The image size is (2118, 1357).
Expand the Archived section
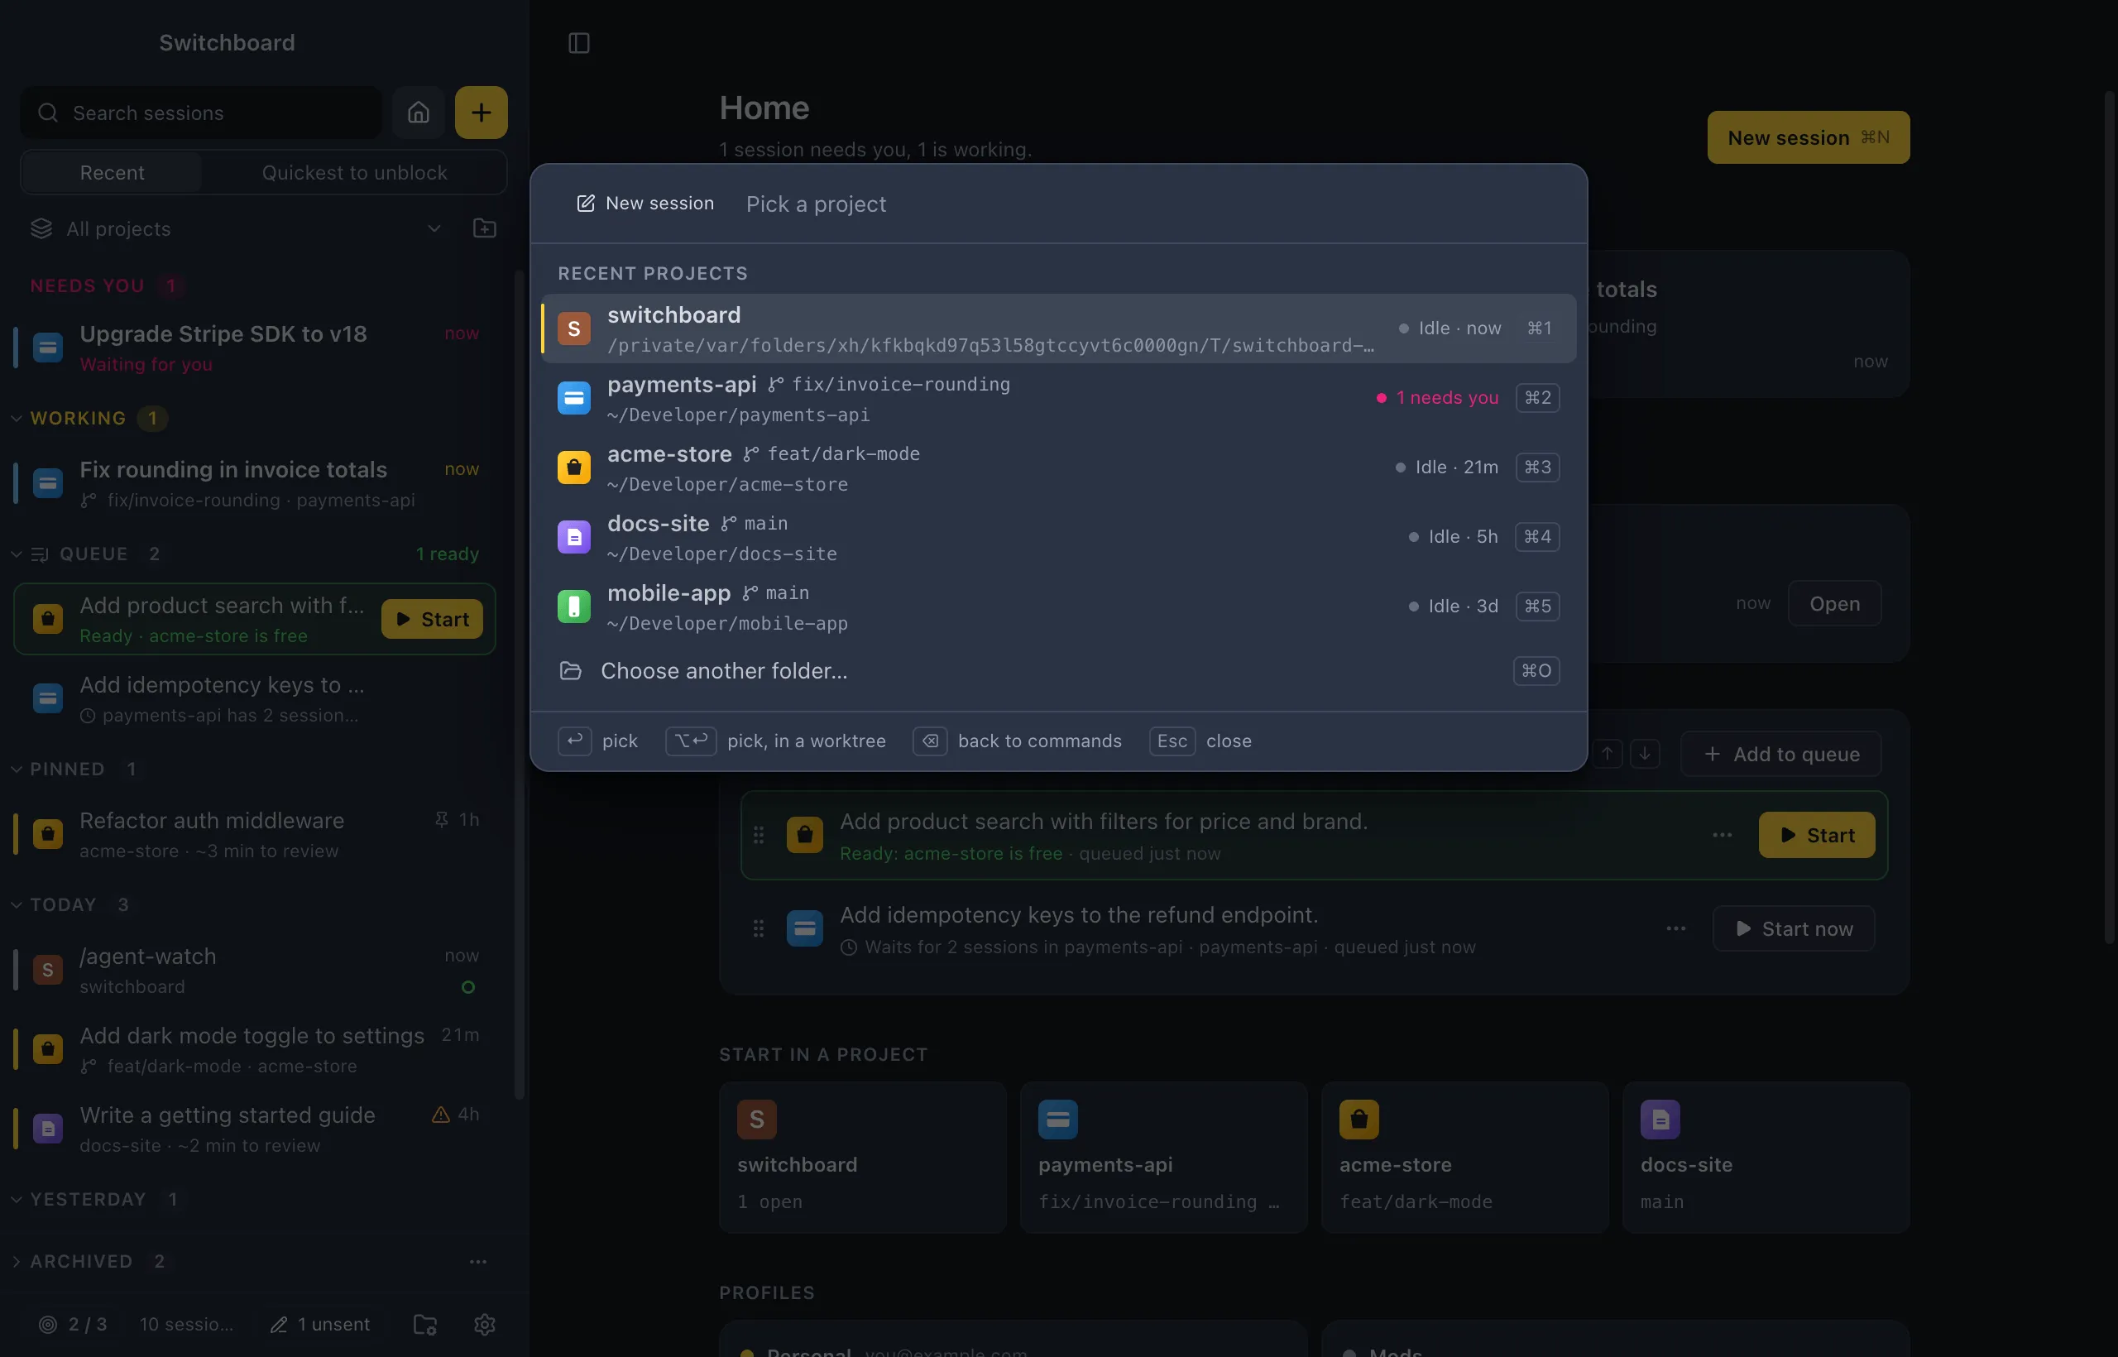(x=16, y=1261)
